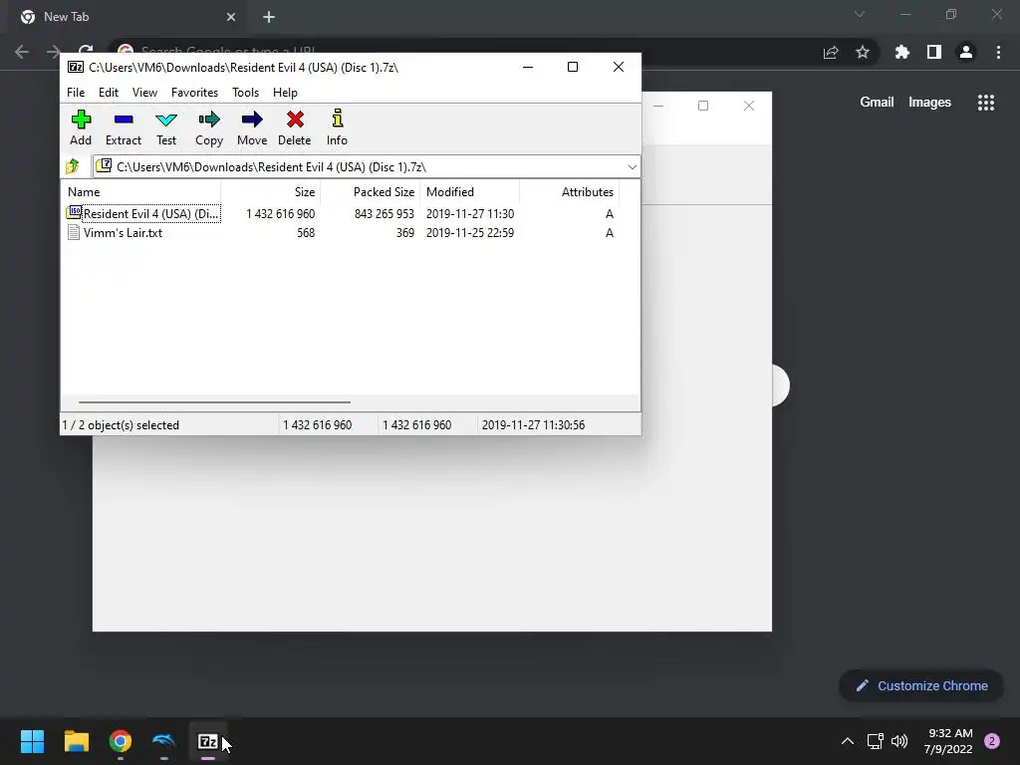Switch to Chrome from the taskbar

121,741
